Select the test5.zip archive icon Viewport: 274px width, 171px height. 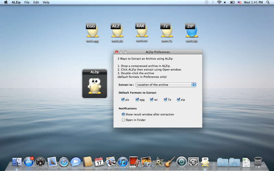point(191,31)
